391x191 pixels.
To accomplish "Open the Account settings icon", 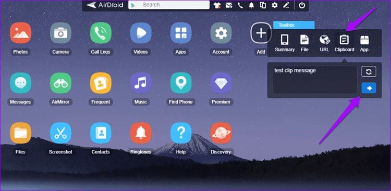I will (x=221, y=33).
